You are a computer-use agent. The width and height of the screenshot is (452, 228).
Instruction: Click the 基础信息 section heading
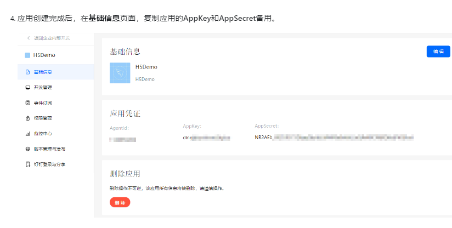(125, 52)
